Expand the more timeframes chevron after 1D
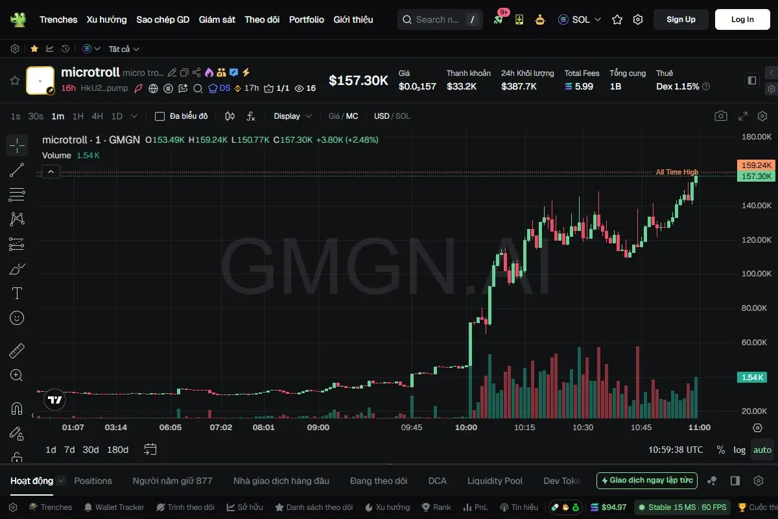The width and height of the screenshot is (778, 519). [134, 116]
